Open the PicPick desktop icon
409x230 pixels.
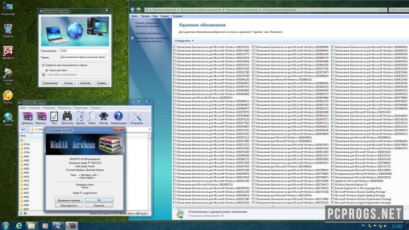pyautogui.click(x=8, y=96)
